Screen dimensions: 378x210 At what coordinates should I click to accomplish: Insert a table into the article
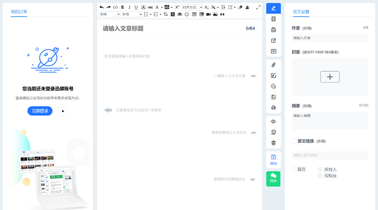coord(194,14)
